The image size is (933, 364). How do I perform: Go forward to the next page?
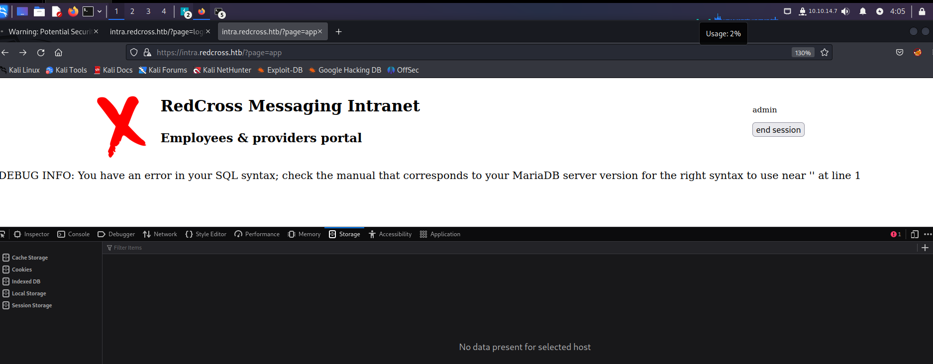click(23, 53)
